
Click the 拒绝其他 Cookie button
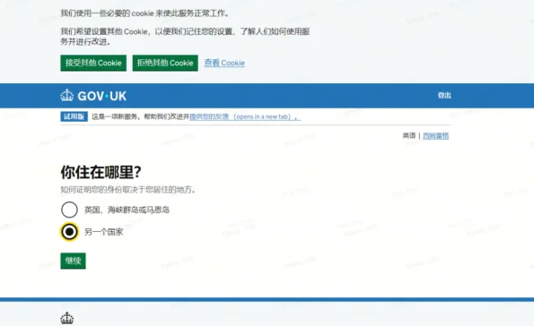pyautogui.click(x=165, y=63)
